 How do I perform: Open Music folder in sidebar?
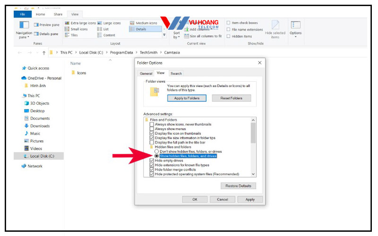tap(35, 134)
